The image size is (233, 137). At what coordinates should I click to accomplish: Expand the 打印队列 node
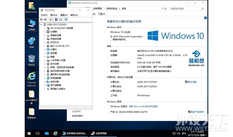click(x=44, y=42)
